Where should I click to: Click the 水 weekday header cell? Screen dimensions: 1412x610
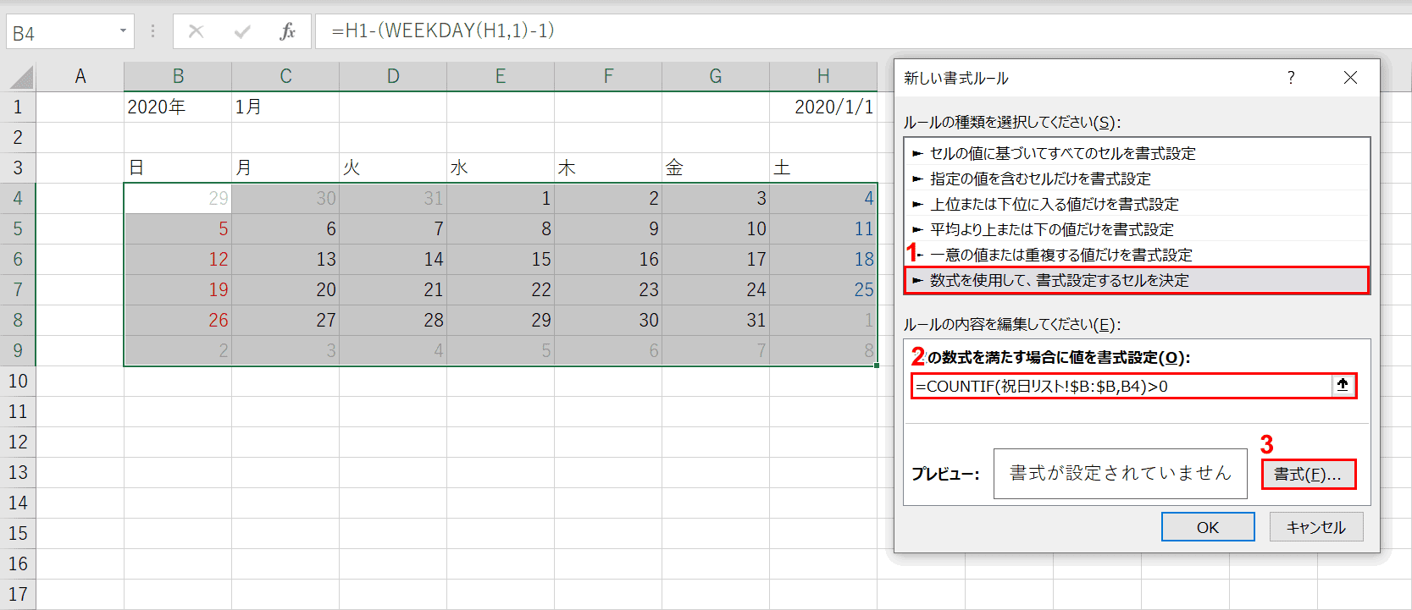pos(501,168)
